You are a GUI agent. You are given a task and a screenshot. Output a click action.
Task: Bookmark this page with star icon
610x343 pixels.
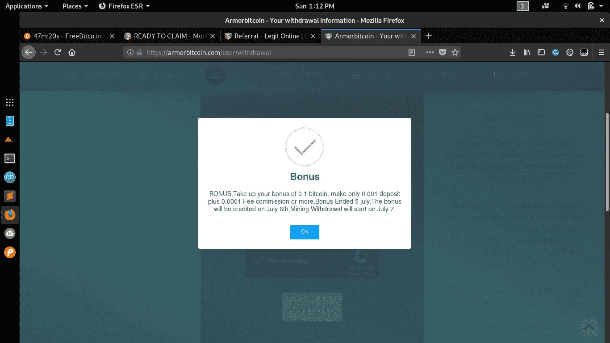[455, 52]
